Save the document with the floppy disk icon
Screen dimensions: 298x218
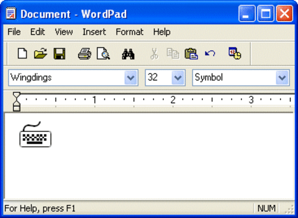tap(60, 53)
